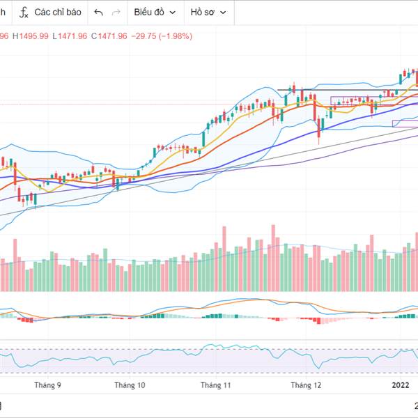Open the Các chỉ báo indicators list
This screenshot has height=418, width=418.
point(57,13)
